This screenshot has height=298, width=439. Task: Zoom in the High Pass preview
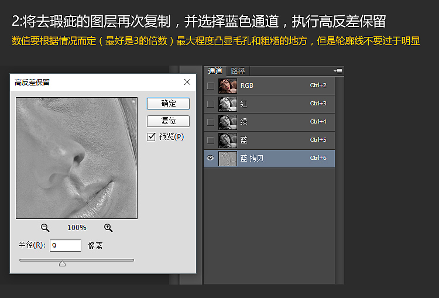(108, 227)
